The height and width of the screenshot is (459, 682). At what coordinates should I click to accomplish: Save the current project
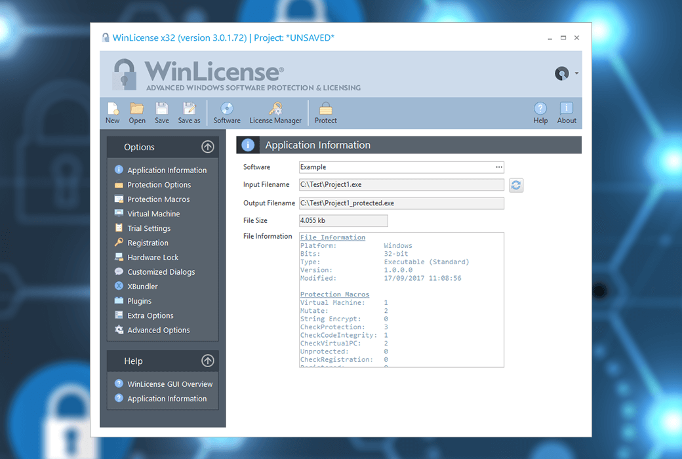point(161,112)
